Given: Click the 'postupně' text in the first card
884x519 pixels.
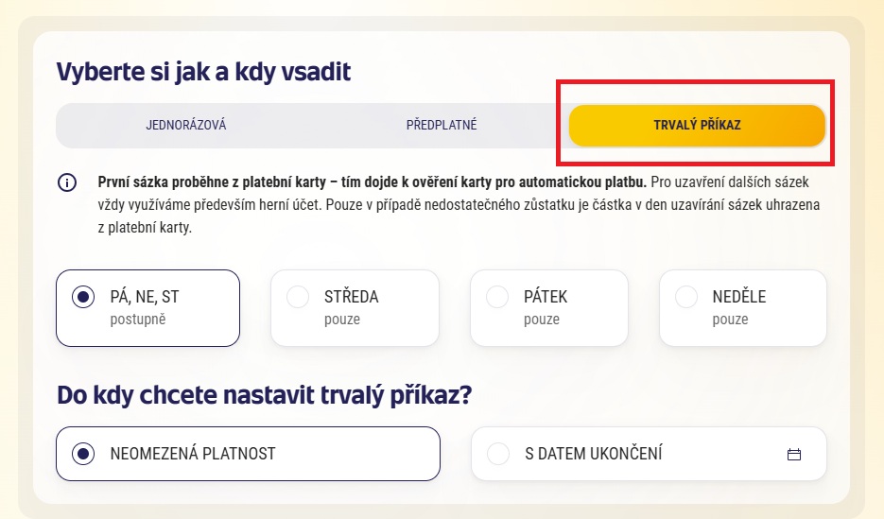Looking at the screenshot, I should pyautogui.click(x=137, y=320).
